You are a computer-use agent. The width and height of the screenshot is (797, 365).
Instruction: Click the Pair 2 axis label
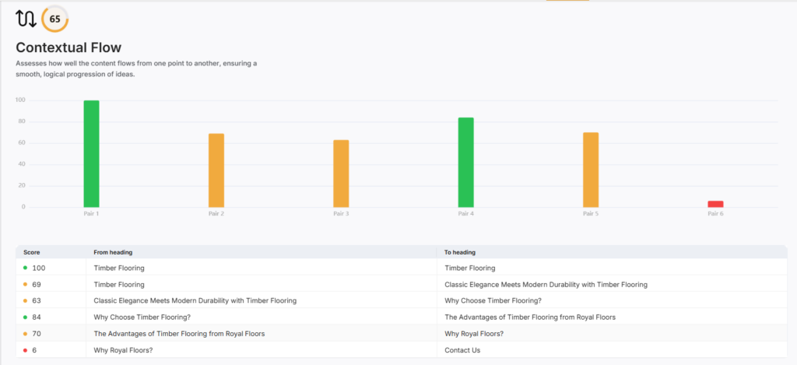[x=216, y=214]
